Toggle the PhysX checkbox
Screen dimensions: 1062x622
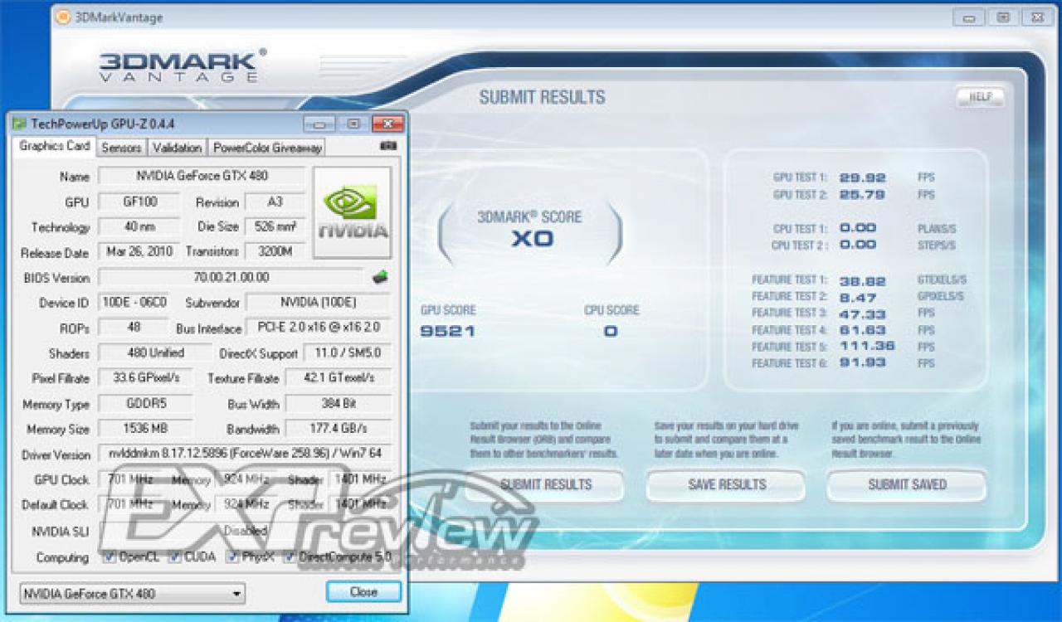(x=233, y=557)
